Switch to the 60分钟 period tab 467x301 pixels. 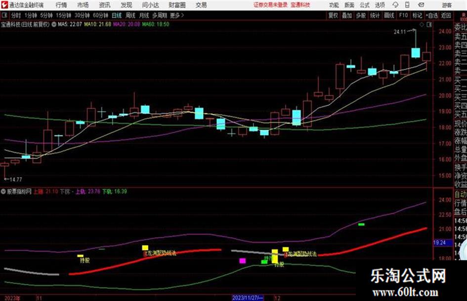tap(100, 15)
